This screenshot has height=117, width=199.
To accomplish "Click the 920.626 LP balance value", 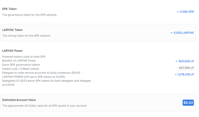I will coord(186,61).
